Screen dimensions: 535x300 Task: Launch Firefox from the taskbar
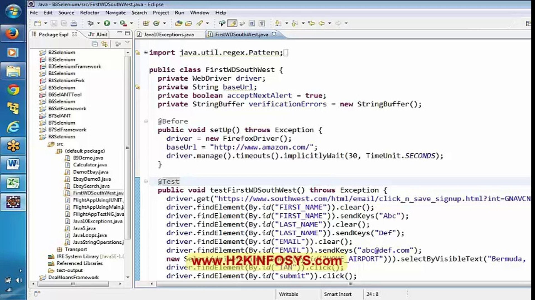pyautogui.click(x=13, y=34)
